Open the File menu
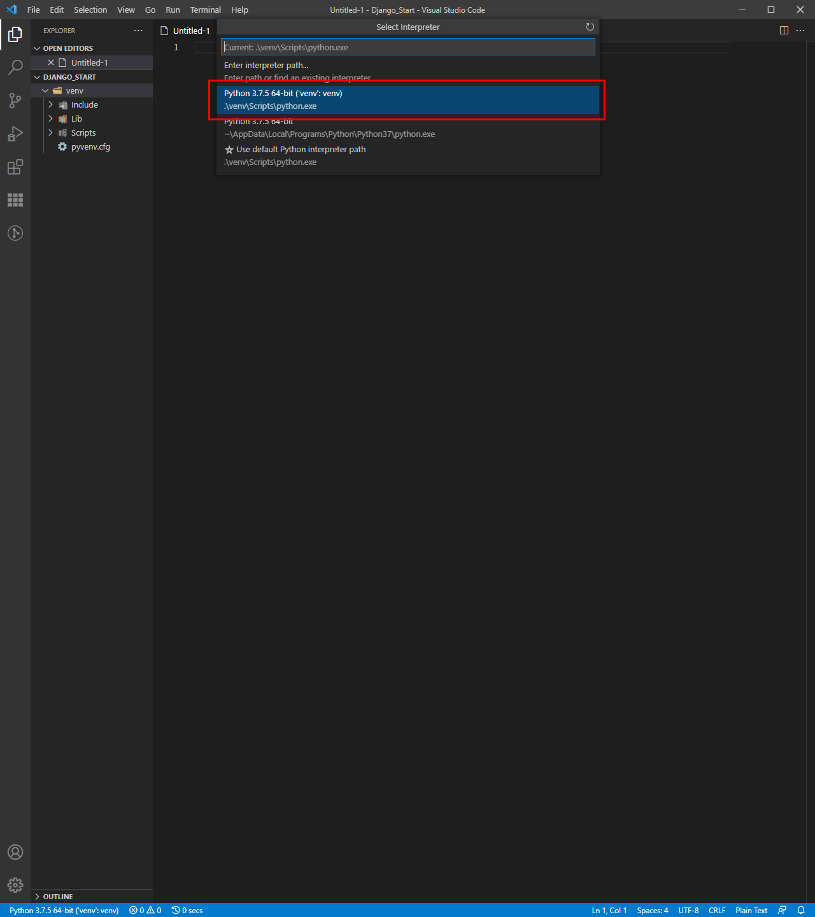The height and width of the screenshot is (917, 815). point(34,10)
